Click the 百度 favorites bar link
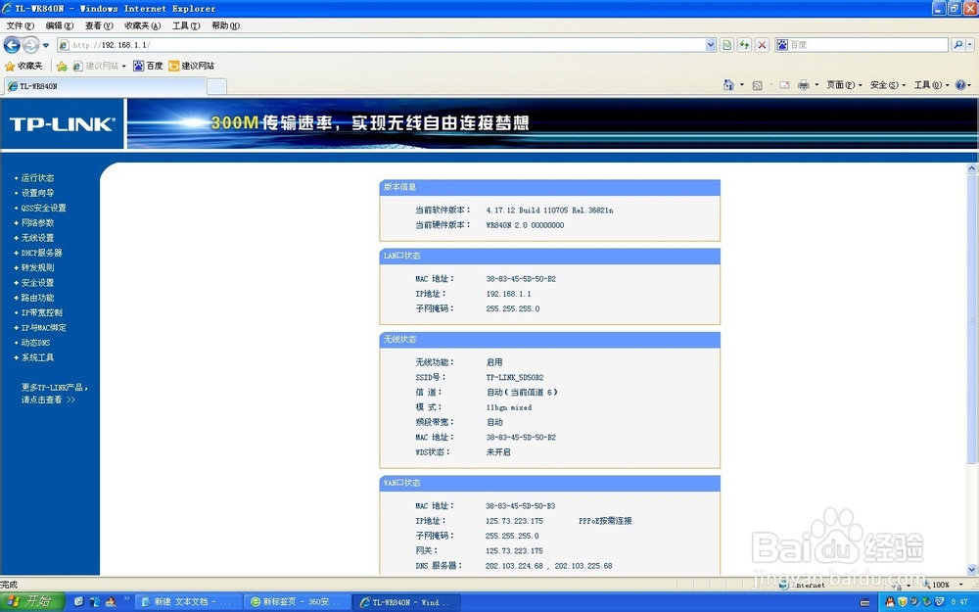The width and height of the screenshot is (979, 612). tap(148, 66)
